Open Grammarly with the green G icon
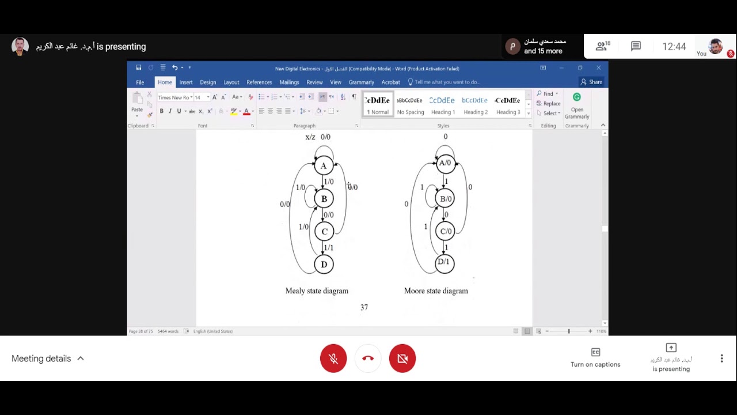The height and width of the screenshot is (415, 737). (x=577, y=97)
